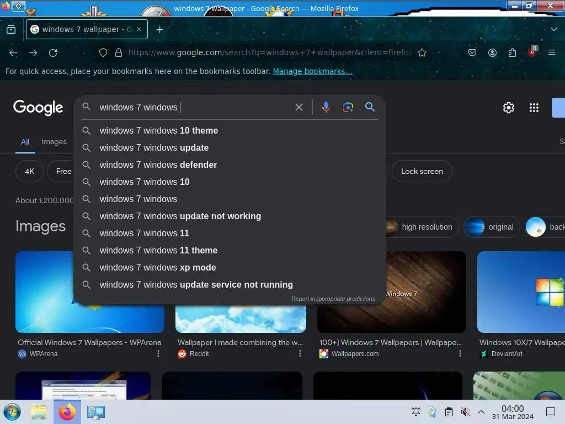Open the system settings taskbar icon

click(96, 412)
